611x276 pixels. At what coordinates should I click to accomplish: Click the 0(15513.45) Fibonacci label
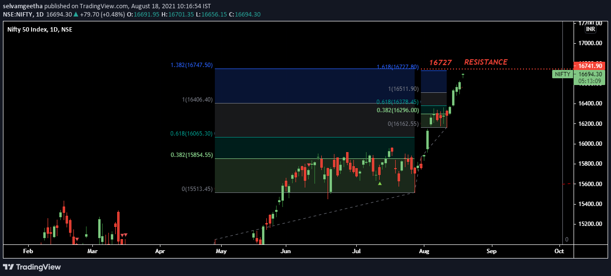point(197,189)
